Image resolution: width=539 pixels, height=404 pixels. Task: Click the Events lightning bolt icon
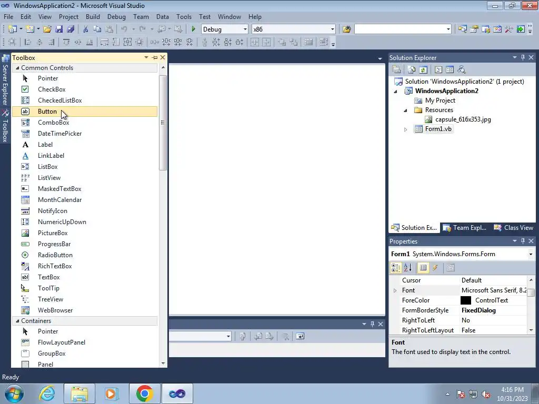point(435,268)
